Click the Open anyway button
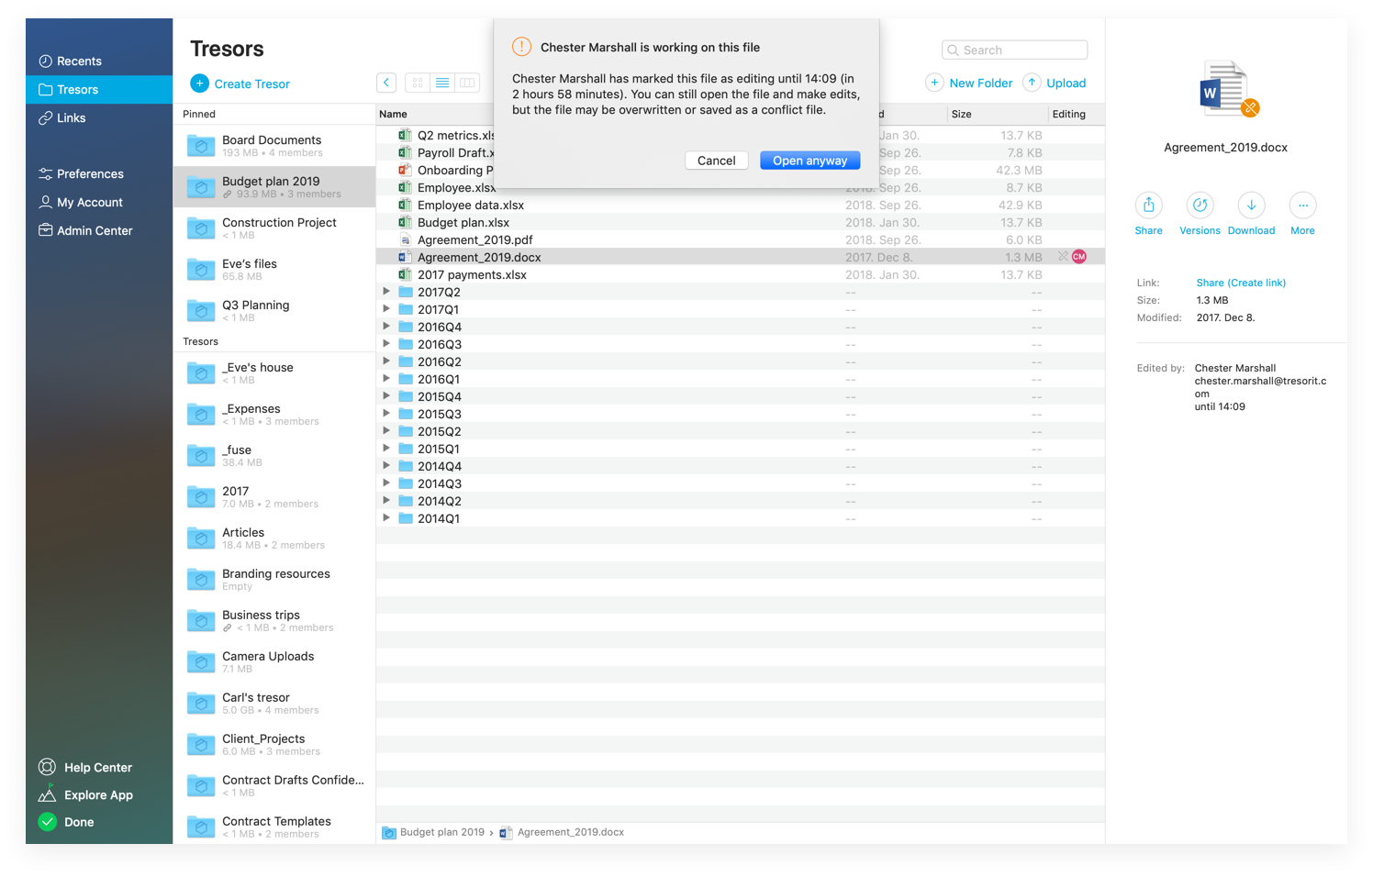The image size is (1373, 877). click(809, 161)
